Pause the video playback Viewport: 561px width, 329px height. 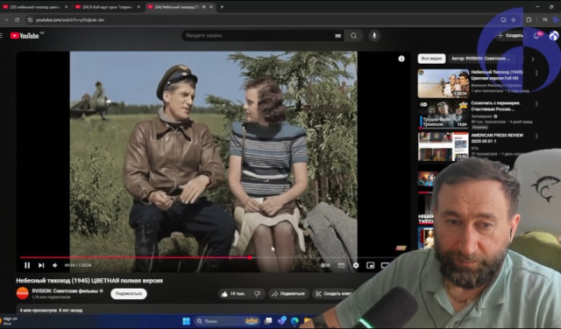27,265
